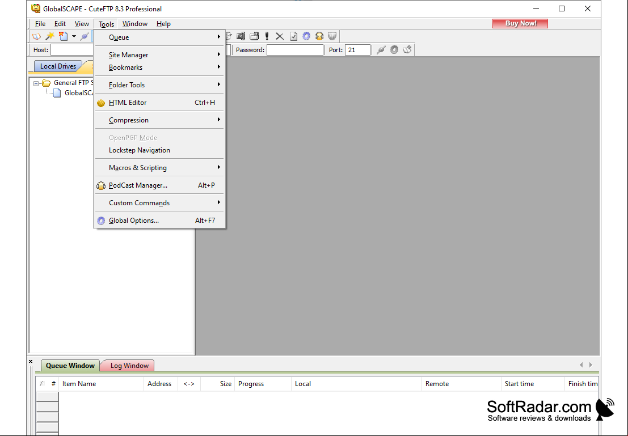628x436 pixels.
Task: Click the GlobalSCAPE site document icon
Action: tap(57, 93)
